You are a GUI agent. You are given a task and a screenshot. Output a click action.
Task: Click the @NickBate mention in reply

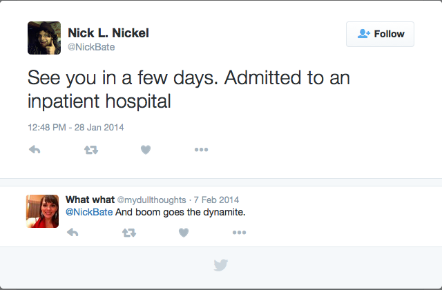pyautogui.click(x=88, y=212)
